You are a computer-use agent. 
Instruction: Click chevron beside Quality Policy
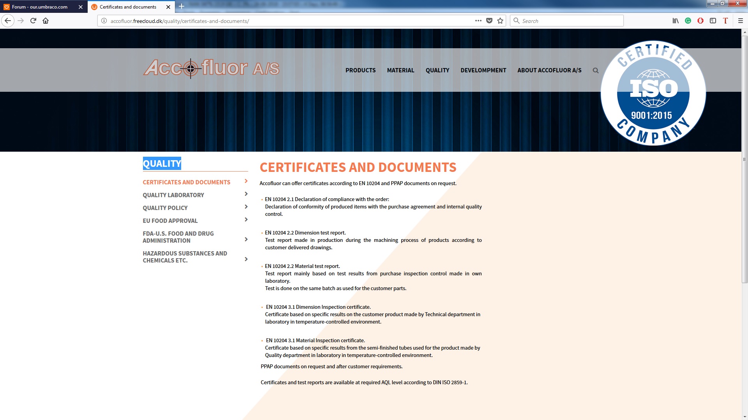pos(246,207)
